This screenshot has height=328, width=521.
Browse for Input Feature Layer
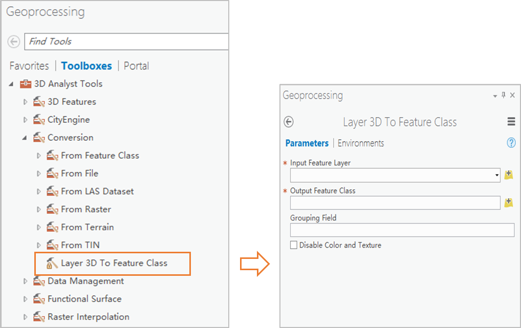508,175
